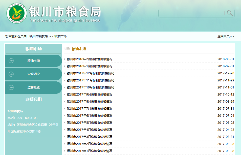Open 银川市2017年11月份粮食价格情况 article
The width and height of the screenshot is (241, 155).
point(90,80)
